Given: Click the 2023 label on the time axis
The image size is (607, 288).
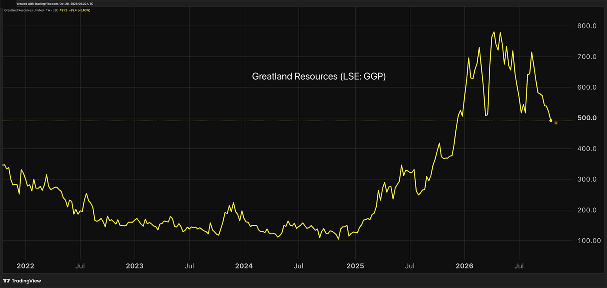Looking at the screenshot, I should [x=135, y=265].
